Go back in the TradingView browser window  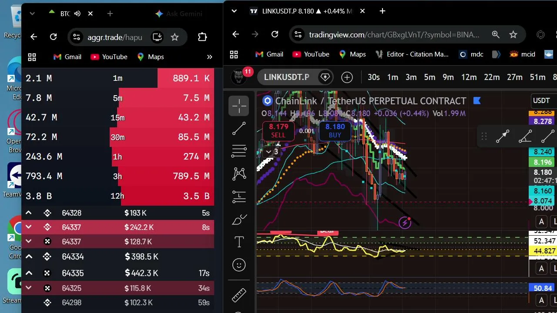click(236, 34)
